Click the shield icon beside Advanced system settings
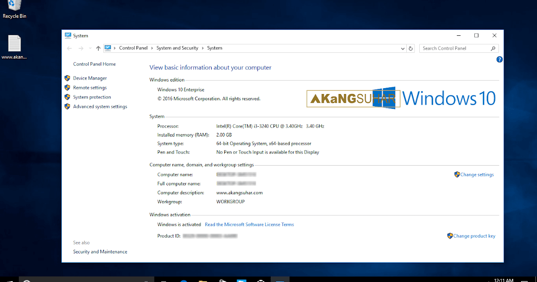 click(x=68, y=107)
